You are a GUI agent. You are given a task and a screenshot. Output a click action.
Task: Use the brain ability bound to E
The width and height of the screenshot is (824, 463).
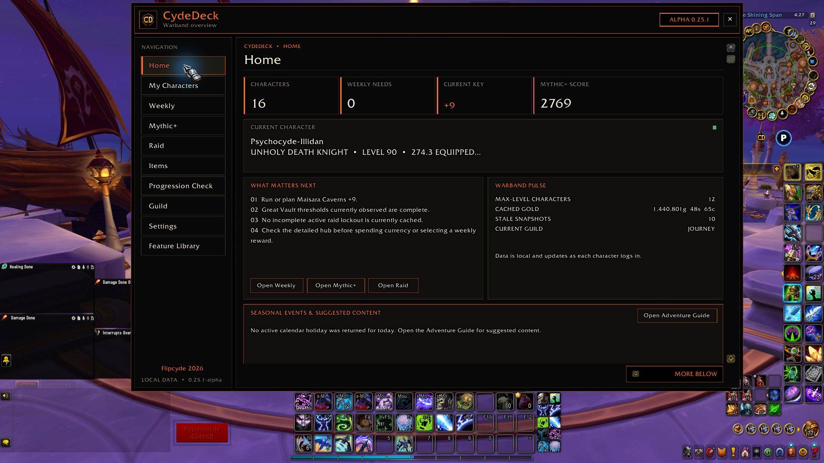point(404,422)
